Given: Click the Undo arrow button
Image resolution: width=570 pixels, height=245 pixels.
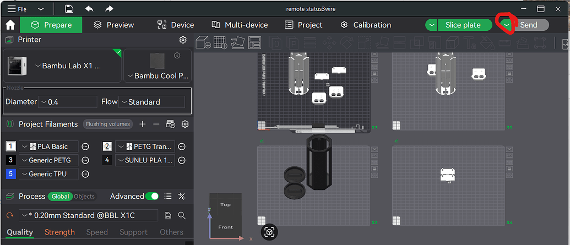Looking at the screenshot, I should click(x=89, y=9).
